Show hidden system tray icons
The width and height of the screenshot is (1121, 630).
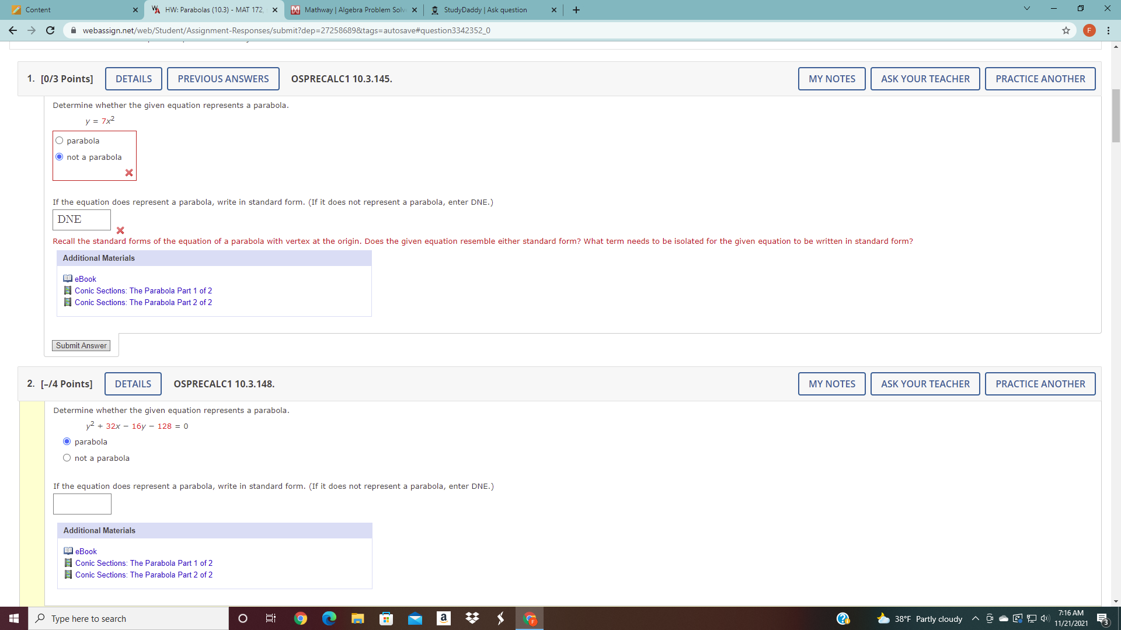click(975, 618)
